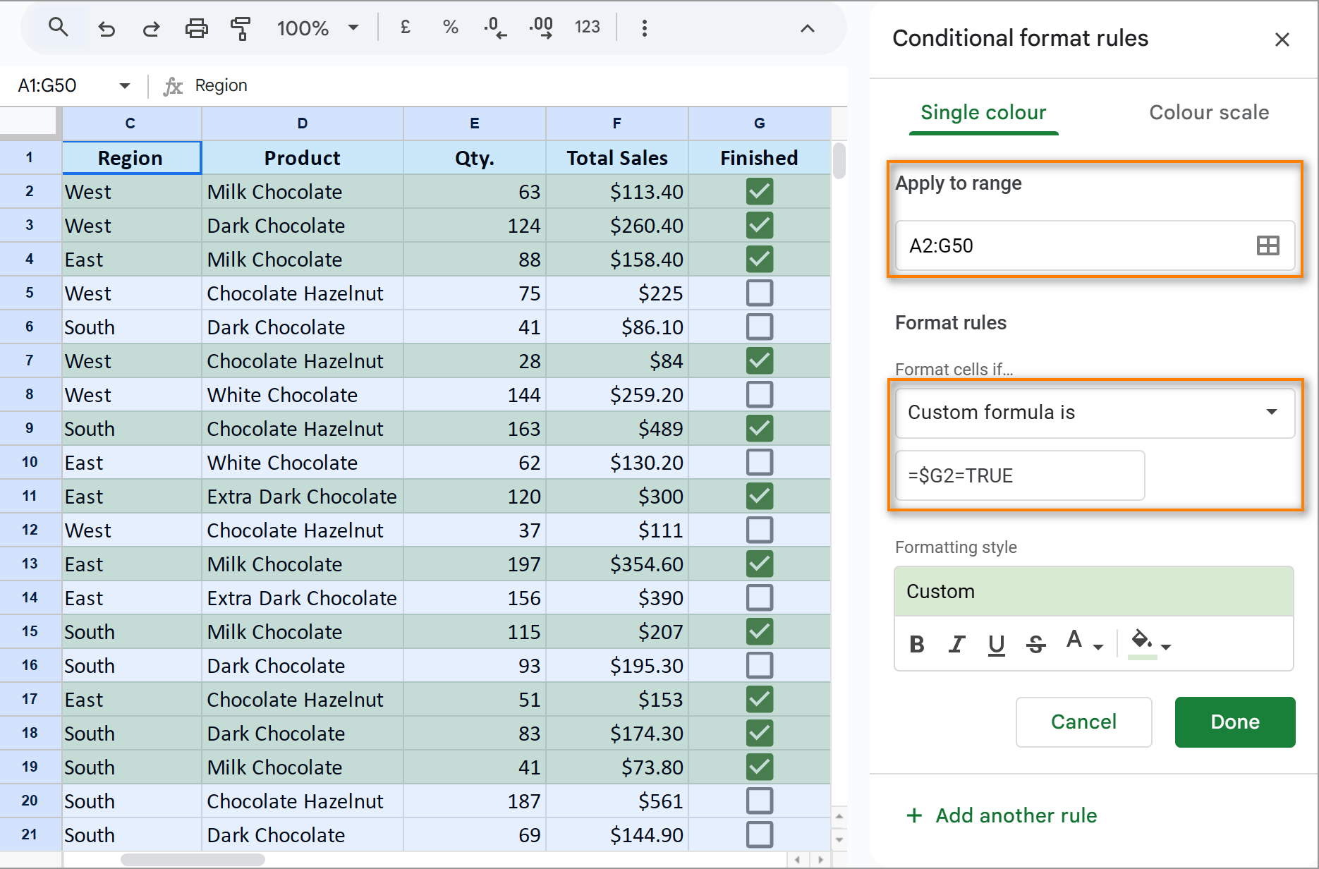Select the Qty cell containing 197

point(474,564)
